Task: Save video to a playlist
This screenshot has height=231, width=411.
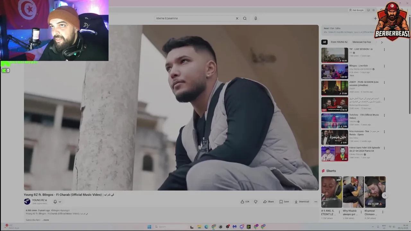Action: coord(284,201)
